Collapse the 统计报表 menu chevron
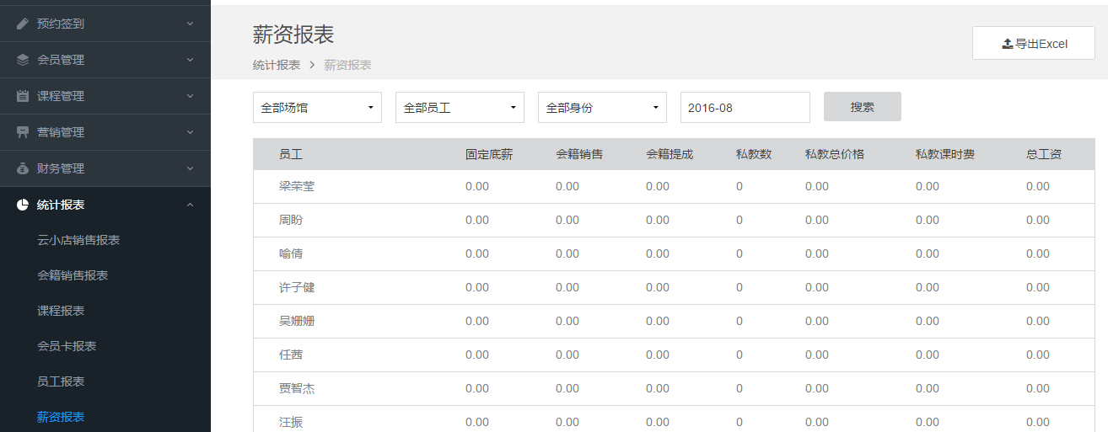Image resolution: width=1108 pixels, height=432 pixels. coord(191,205)
